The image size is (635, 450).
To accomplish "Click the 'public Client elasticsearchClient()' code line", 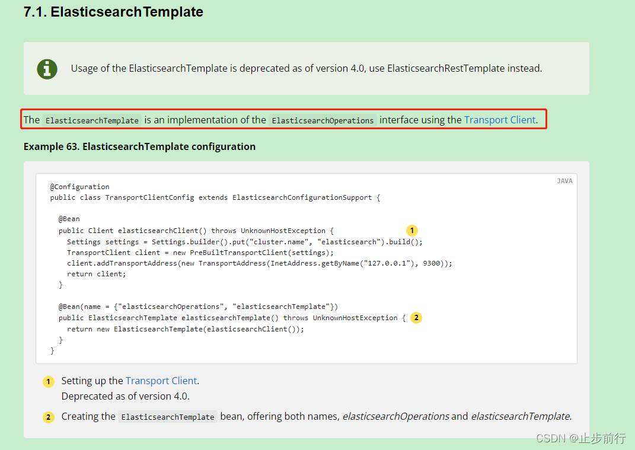I will (196, 231).
